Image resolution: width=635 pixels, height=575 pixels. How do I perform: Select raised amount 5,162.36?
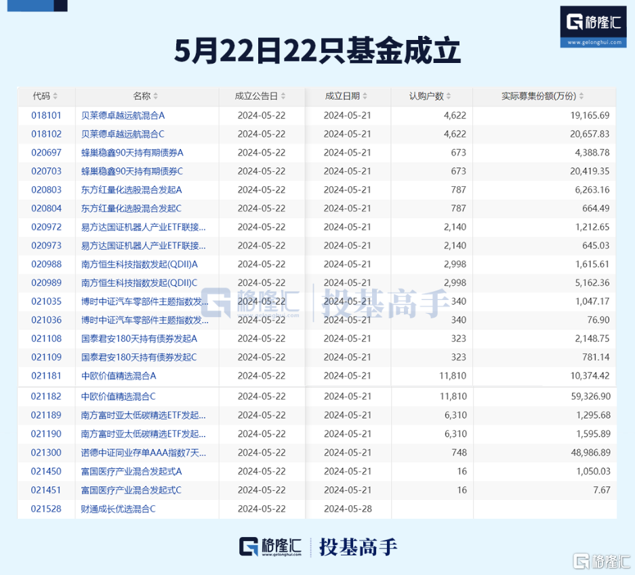[592, 283]
